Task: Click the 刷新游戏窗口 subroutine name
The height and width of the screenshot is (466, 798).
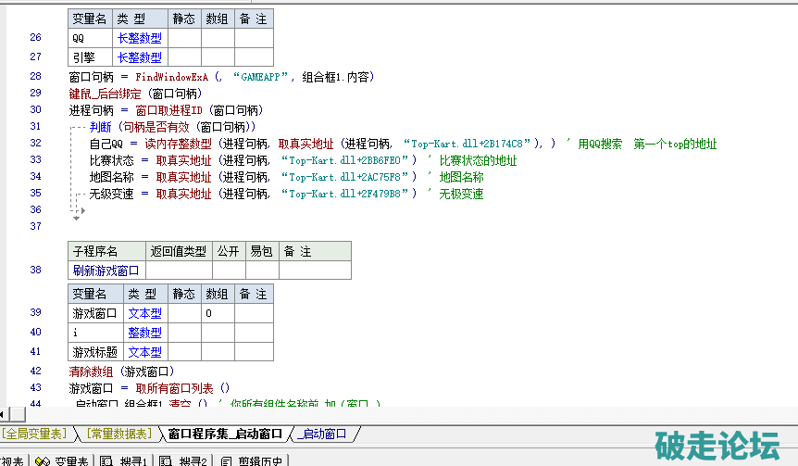Action: click(x=106, y=271)
